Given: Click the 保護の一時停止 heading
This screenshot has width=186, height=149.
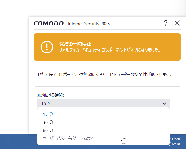Looking at the screenshot, I should click(x=75, y=44).
